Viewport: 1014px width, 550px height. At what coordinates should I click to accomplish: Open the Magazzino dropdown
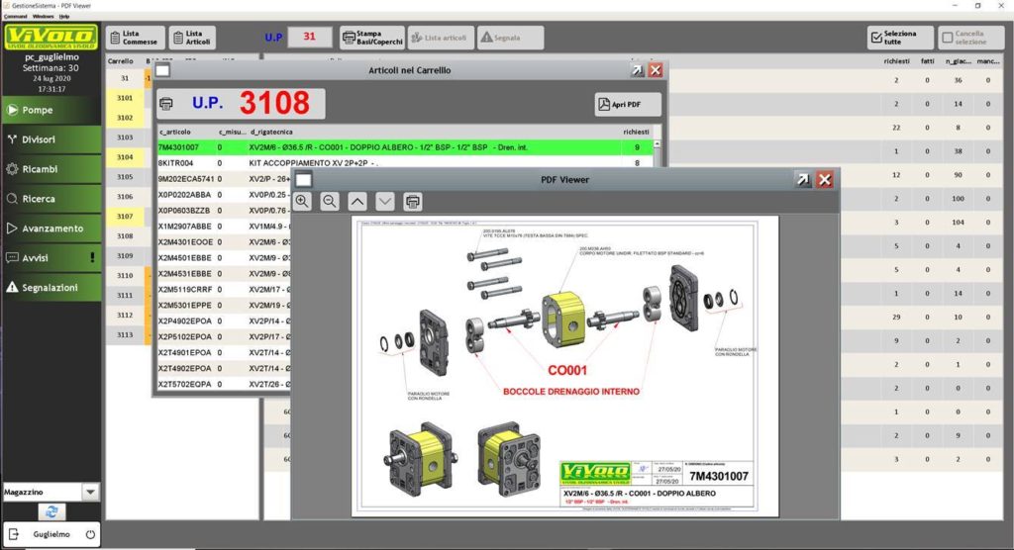[90, 492]
